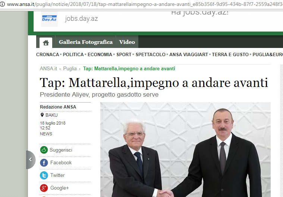This screenshot has width=283, height=197.
Task: Open the ANSA VIAGGIART section
Action: click(189, 55)
